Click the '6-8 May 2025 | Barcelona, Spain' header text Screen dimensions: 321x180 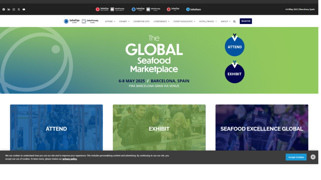(x=300, y=9)
